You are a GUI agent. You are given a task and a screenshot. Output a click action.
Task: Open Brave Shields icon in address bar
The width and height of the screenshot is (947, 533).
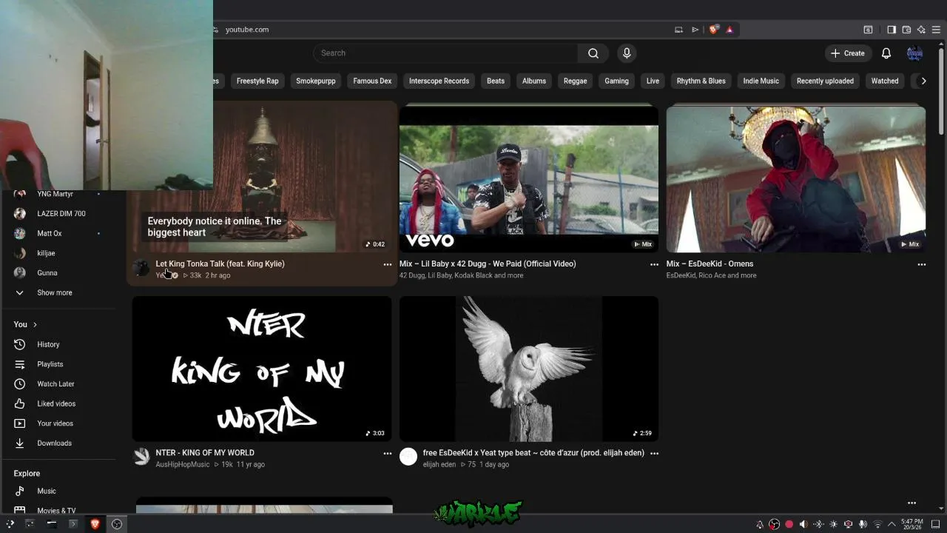click(x=713, y=30)
